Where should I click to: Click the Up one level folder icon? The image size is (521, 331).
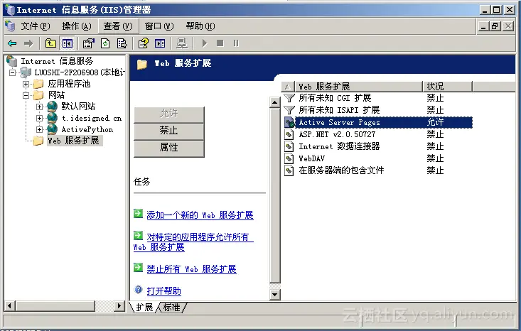click(x=50, y=43)
